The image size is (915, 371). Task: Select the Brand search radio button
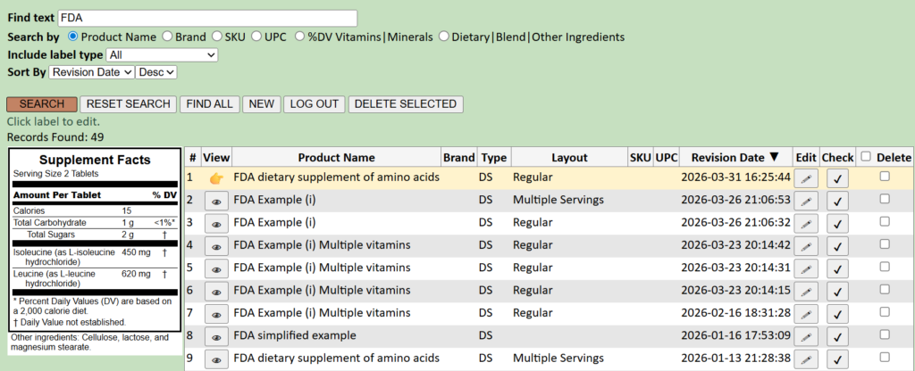click(167, 37)
